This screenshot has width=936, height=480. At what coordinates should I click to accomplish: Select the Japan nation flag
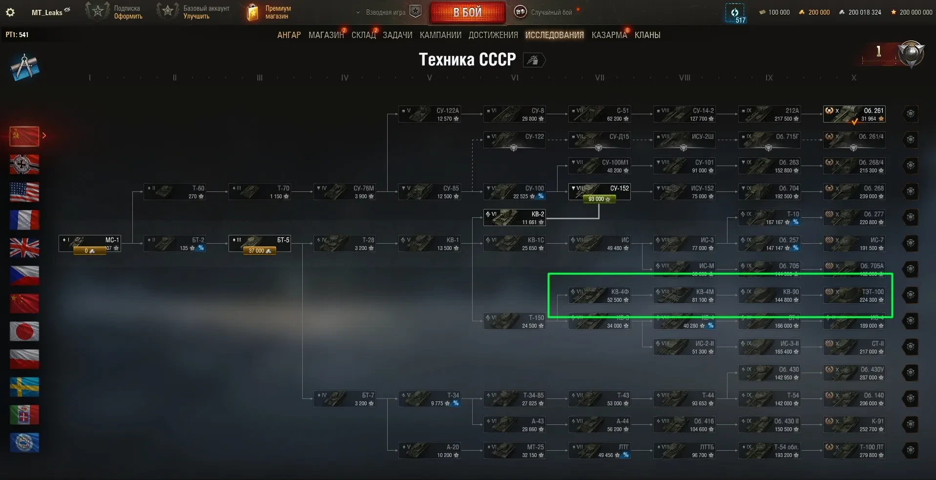click(24, 331)
